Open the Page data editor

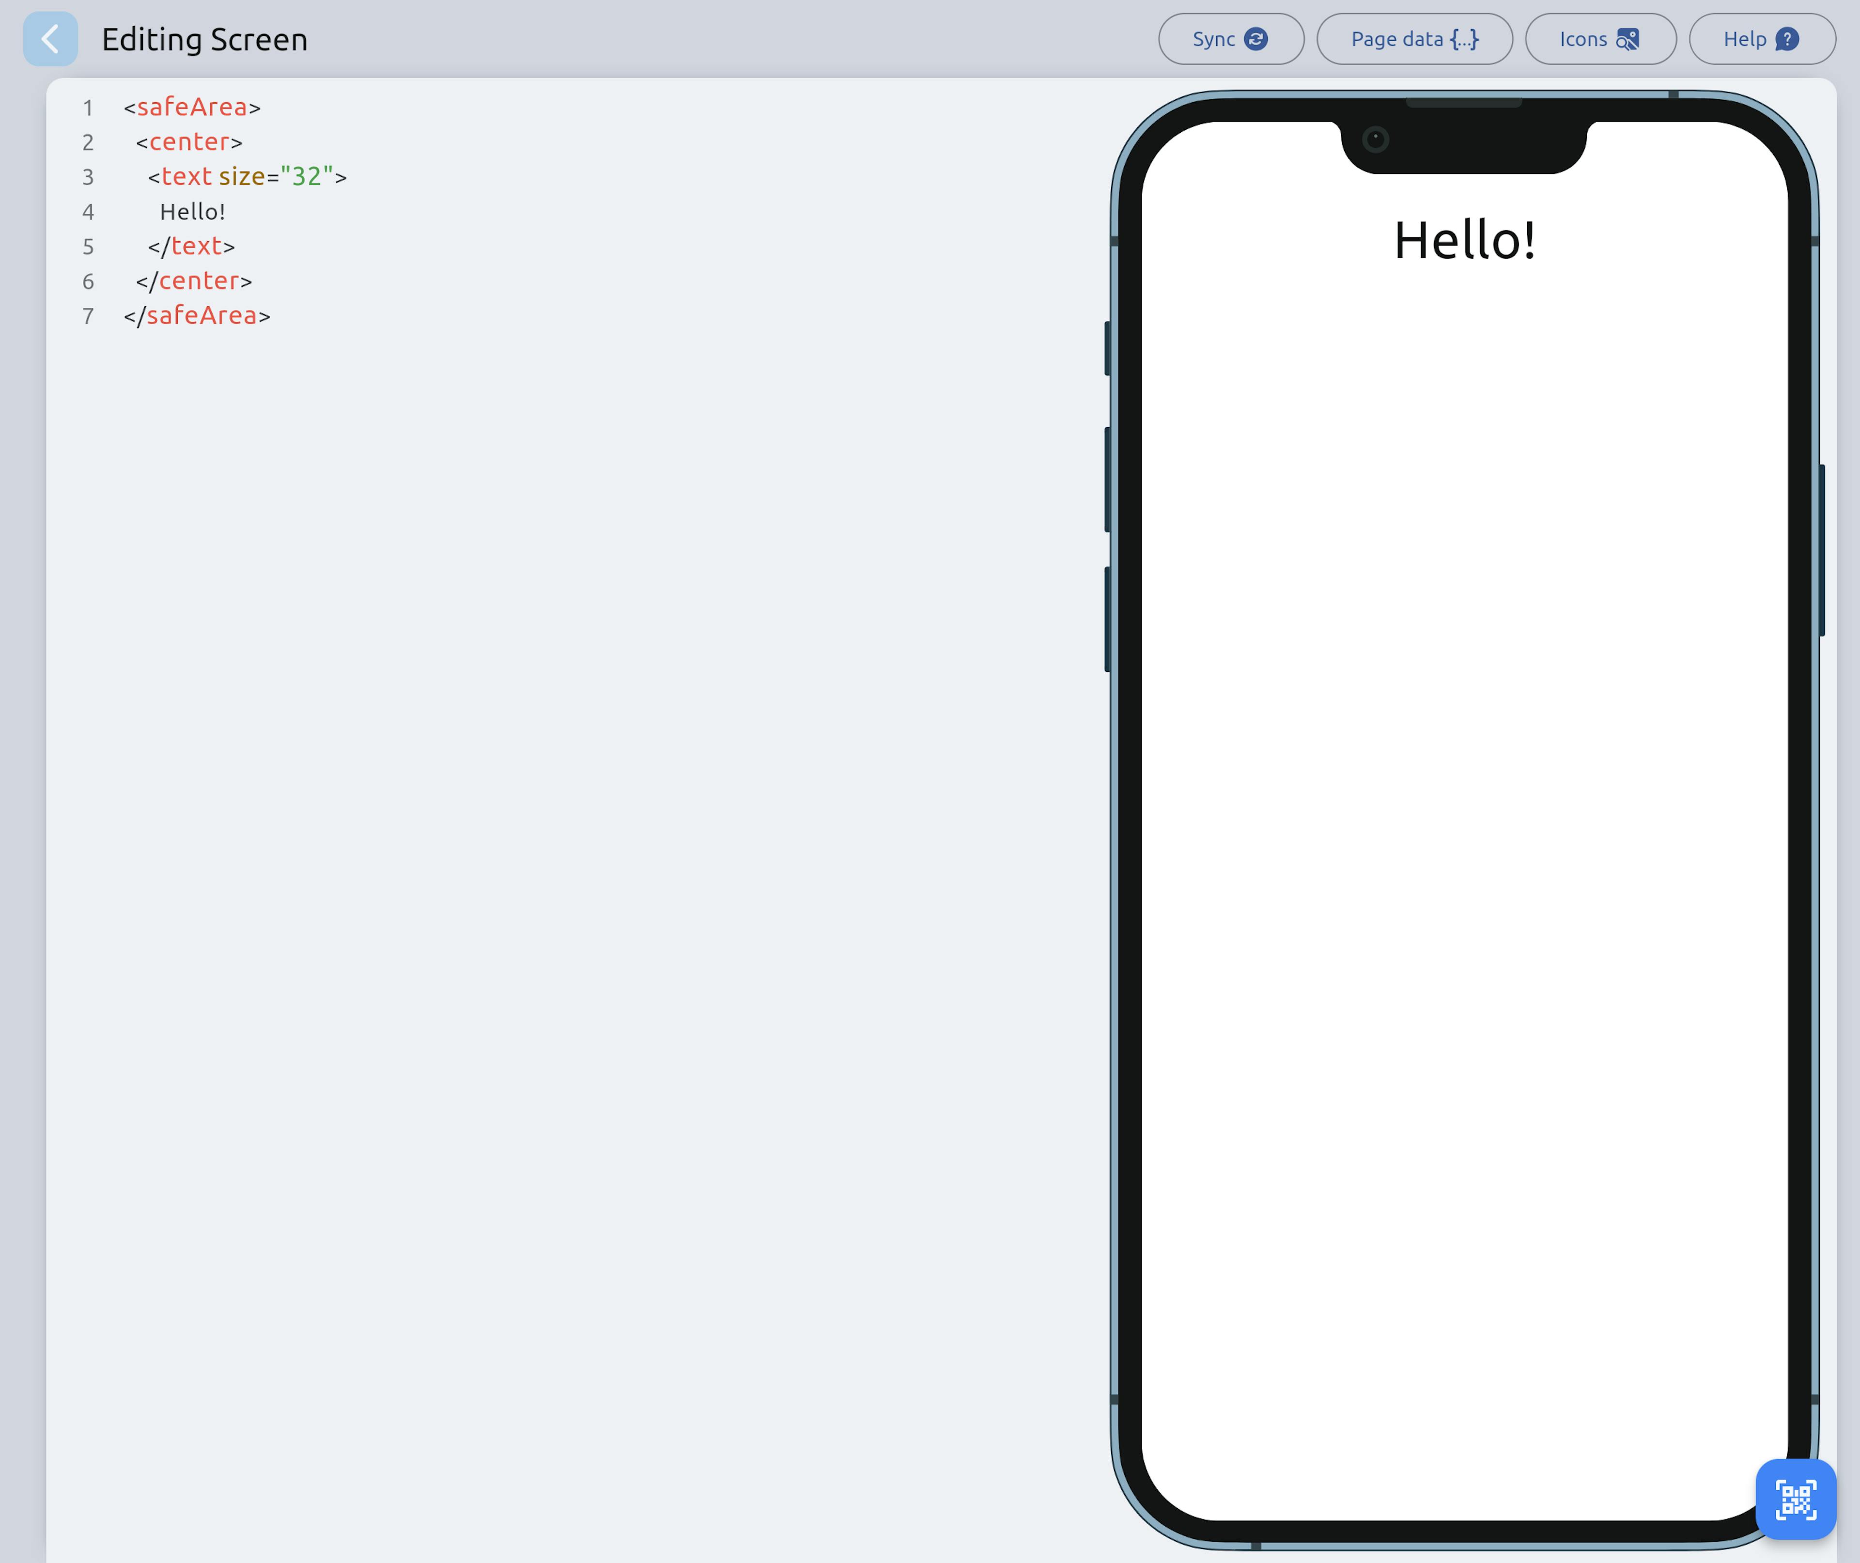click(x=1414, y=38)
